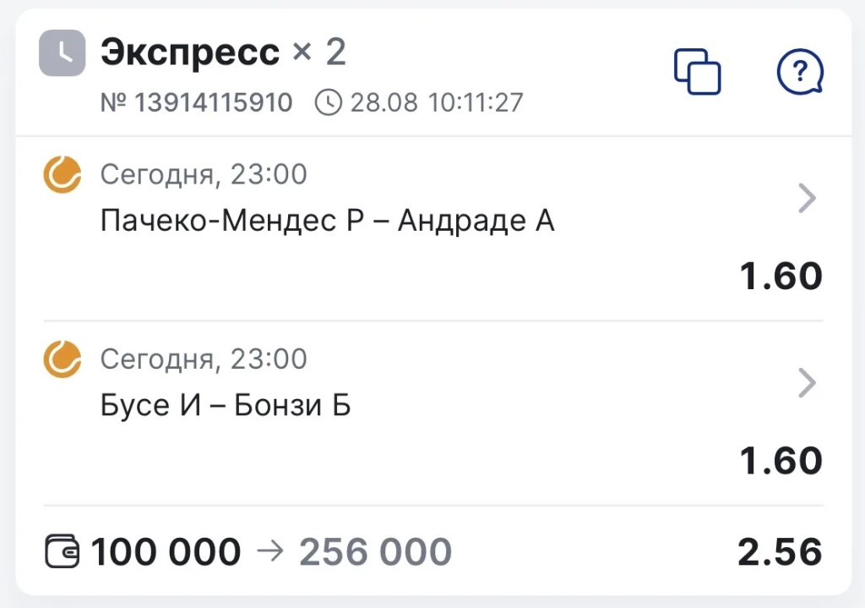Viewport: 865px width, 608px height.
Task: Click the 1.60 odds for first match
Action: click(781, 277)
